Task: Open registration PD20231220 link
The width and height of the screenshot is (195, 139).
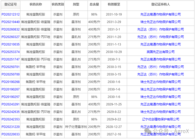Action: (x=11, y=127)
